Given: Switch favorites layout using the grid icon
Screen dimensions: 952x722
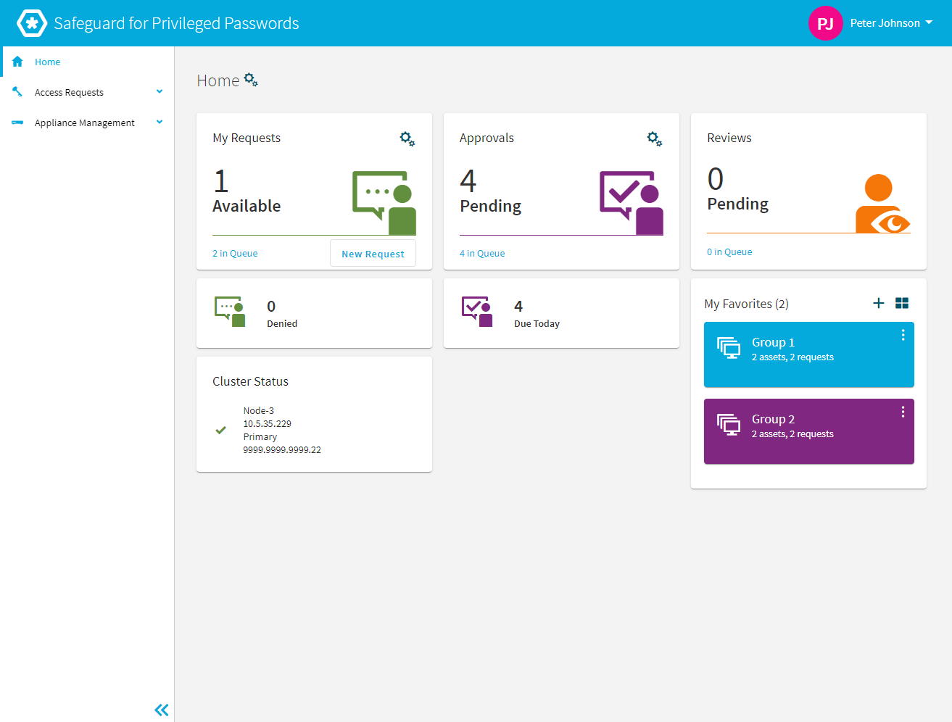Looking at the screenshot, I should 902,303.
